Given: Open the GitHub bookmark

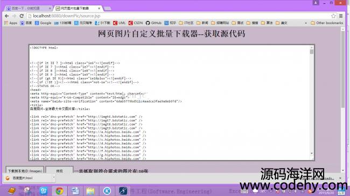Looking at the screenshot, I should (x=153, y=23).
